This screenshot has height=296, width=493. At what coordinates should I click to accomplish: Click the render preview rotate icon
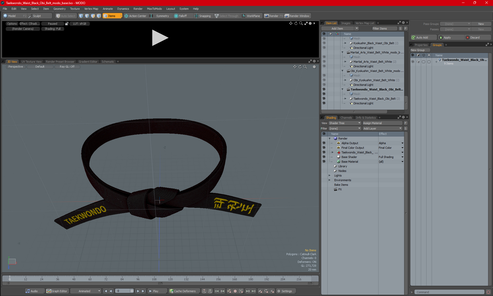tap(296, 23)
